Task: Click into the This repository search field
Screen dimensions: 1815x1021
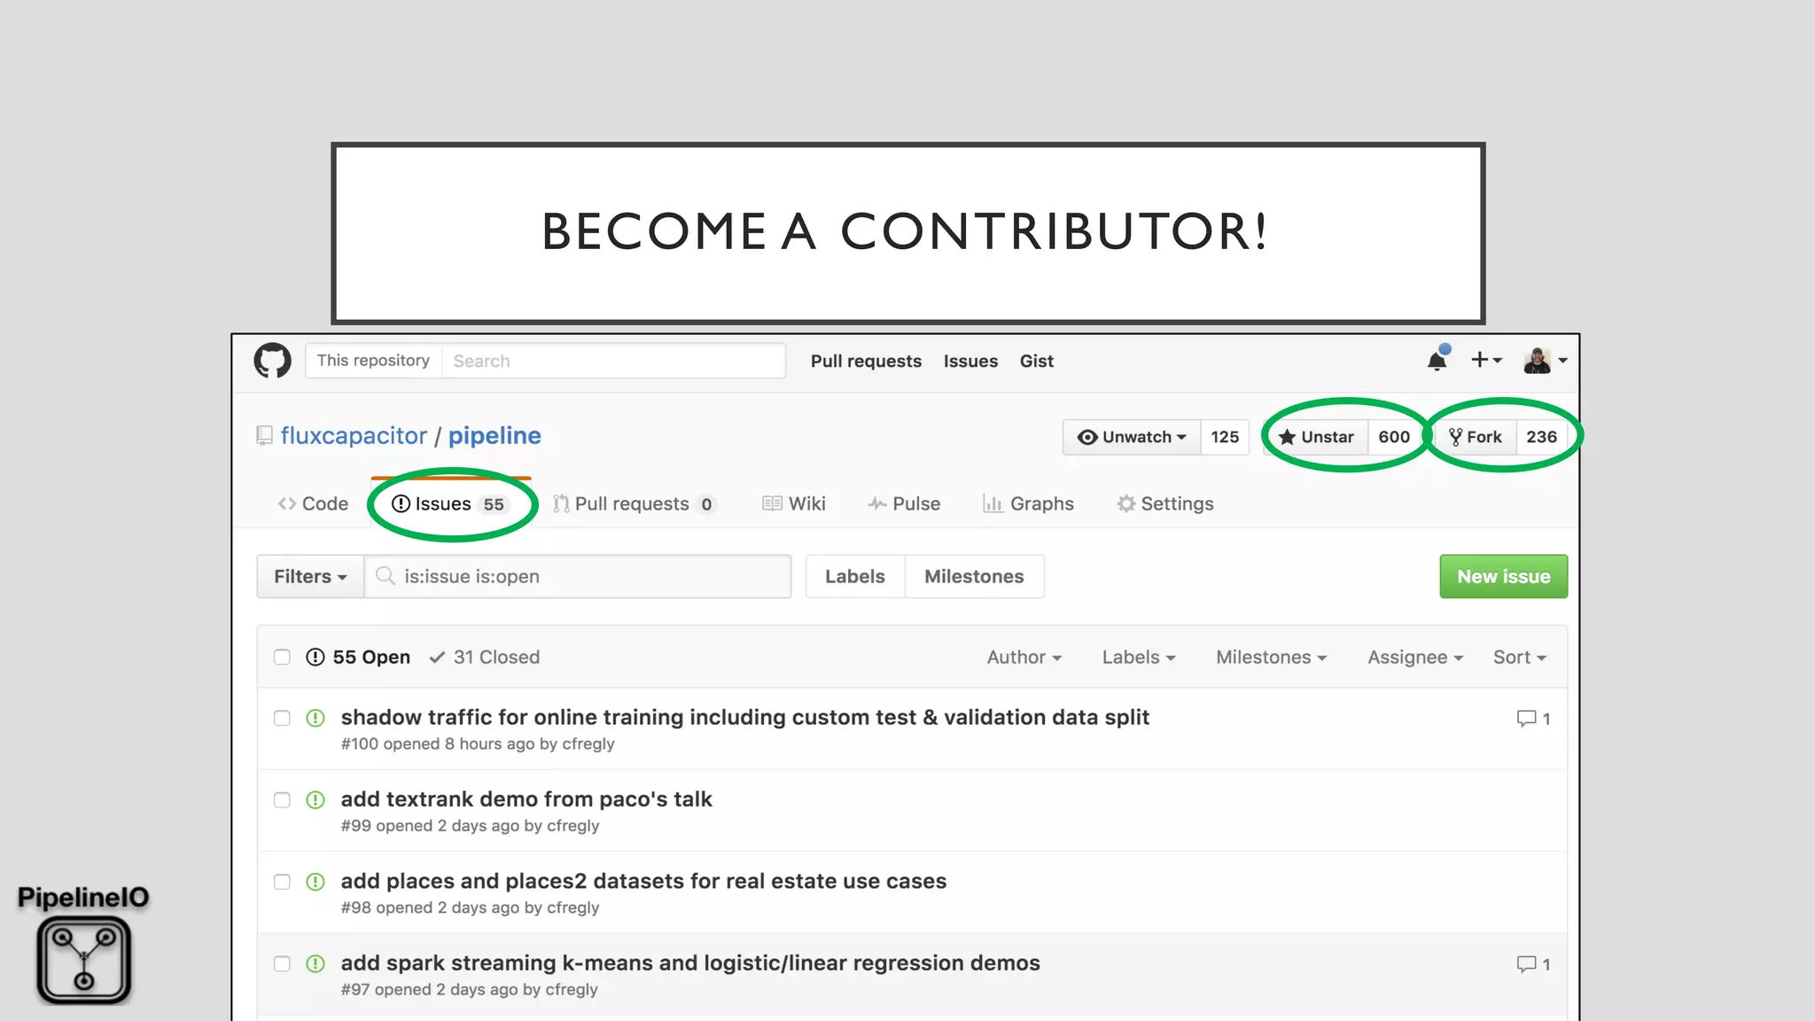Action: tap(613, 361)
